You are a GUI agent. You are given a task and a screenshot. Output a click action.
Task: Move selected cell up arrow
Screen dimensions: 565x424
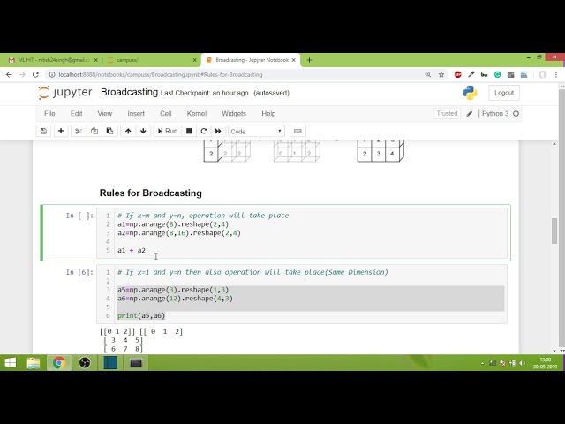click(128, 131)
